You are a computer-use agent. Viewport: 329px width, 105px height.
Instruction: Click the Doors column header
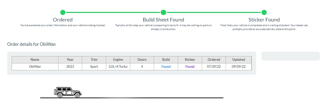point(142,59)
